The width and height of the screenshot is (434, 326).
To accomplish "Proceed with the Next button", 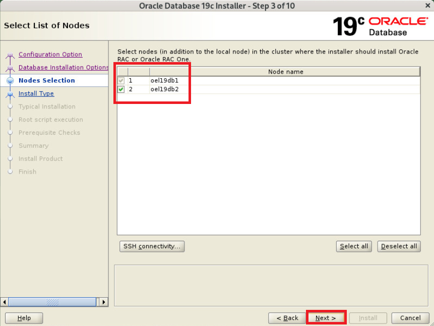I will (326, 318).
